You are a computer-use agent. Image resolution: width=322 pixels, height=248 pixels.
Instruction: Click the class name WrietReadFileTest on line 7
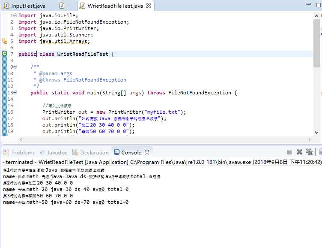click(83, 54)
